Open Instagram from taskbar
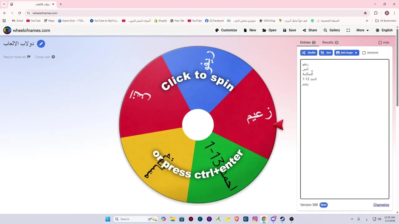399x224 pixels. [x=255, y=219]
